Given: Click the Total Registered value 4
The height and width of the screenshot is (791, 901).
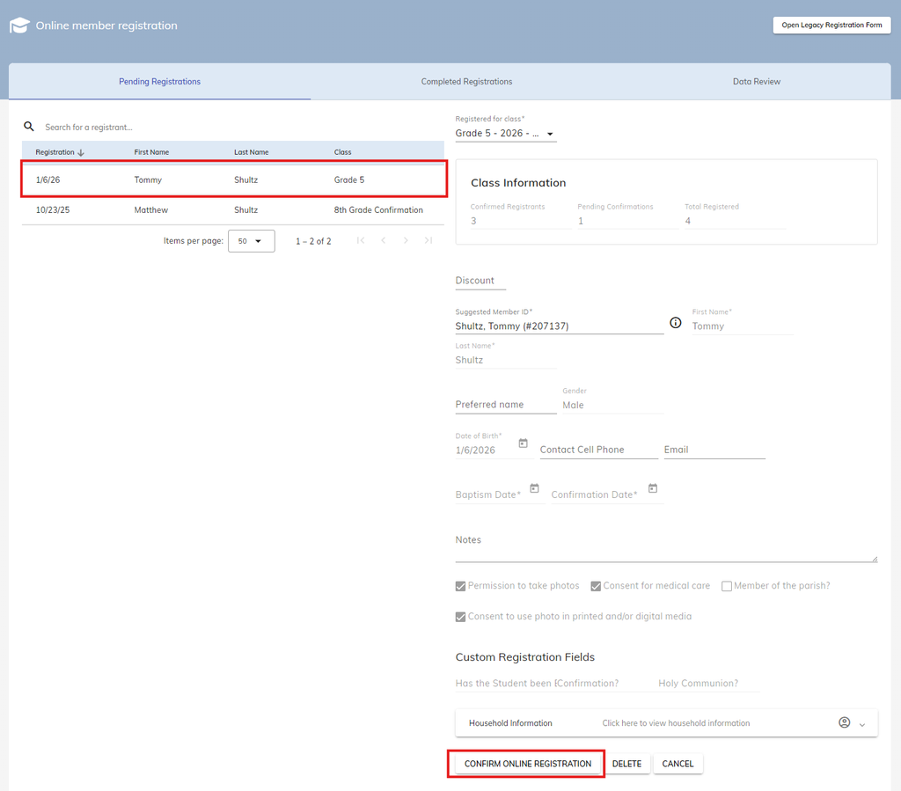Looking at the screenshot, I should tap(688, 221).
